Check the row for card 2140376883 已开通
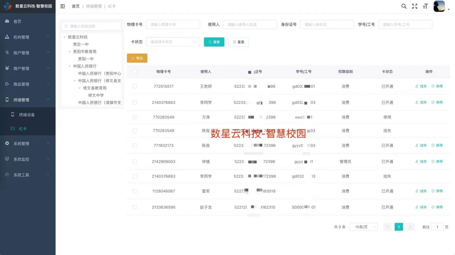 coord(135,103)
